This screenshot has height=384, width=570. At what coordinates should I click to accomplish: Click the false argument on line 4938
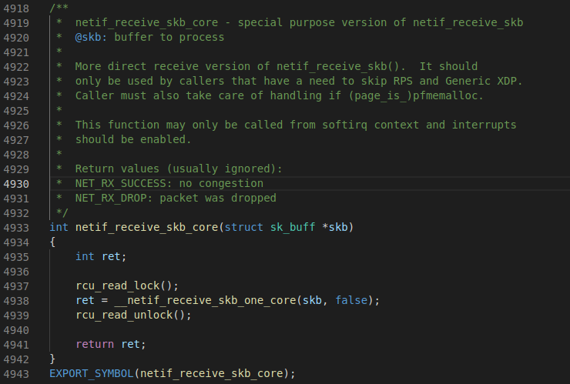click(x=351, y=300)
